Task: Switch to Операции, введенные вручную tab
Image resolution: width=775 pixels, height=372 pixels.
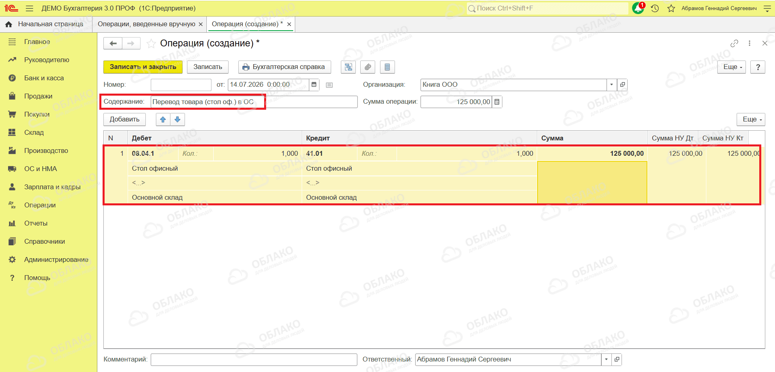Action: click(146, 24)
